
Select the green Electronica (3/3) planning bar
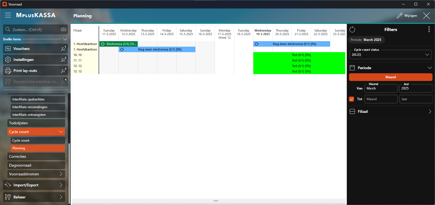click(x=118, y=44)
